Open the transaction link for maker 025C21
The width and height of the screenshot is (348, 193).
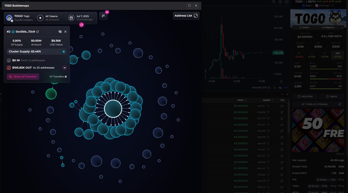point(282,156)
